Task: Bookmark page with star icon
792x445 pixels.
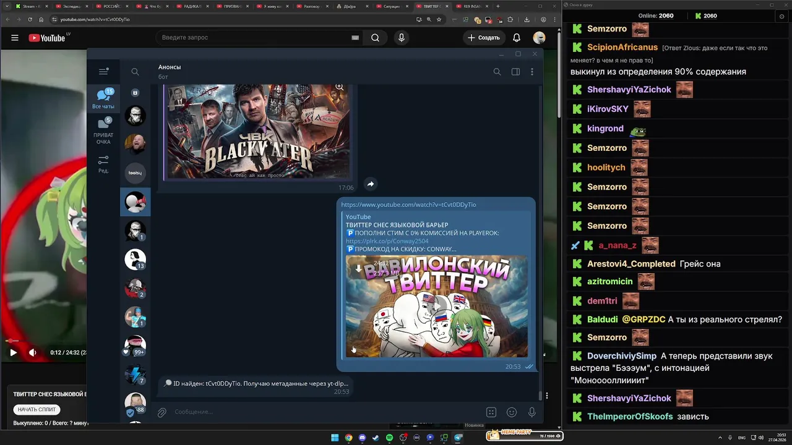Action: [439, 19]
